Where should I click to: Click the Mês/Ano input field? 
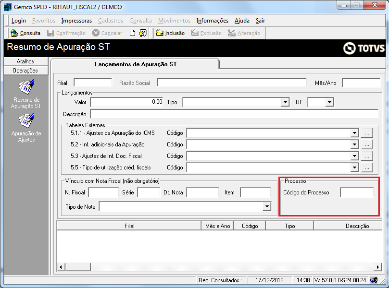coord(361,83)
